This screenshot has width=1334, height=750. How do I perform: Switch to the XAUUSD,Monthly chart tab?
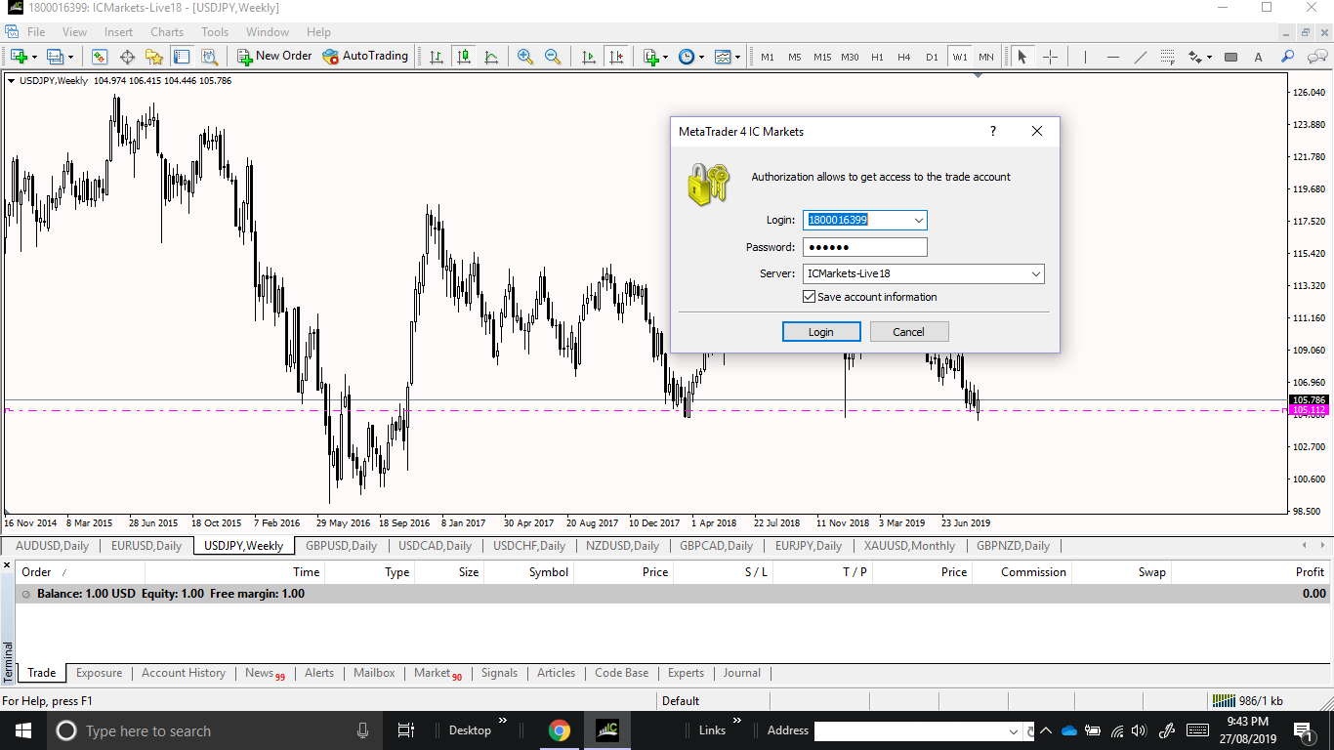(x=909, y=546)
